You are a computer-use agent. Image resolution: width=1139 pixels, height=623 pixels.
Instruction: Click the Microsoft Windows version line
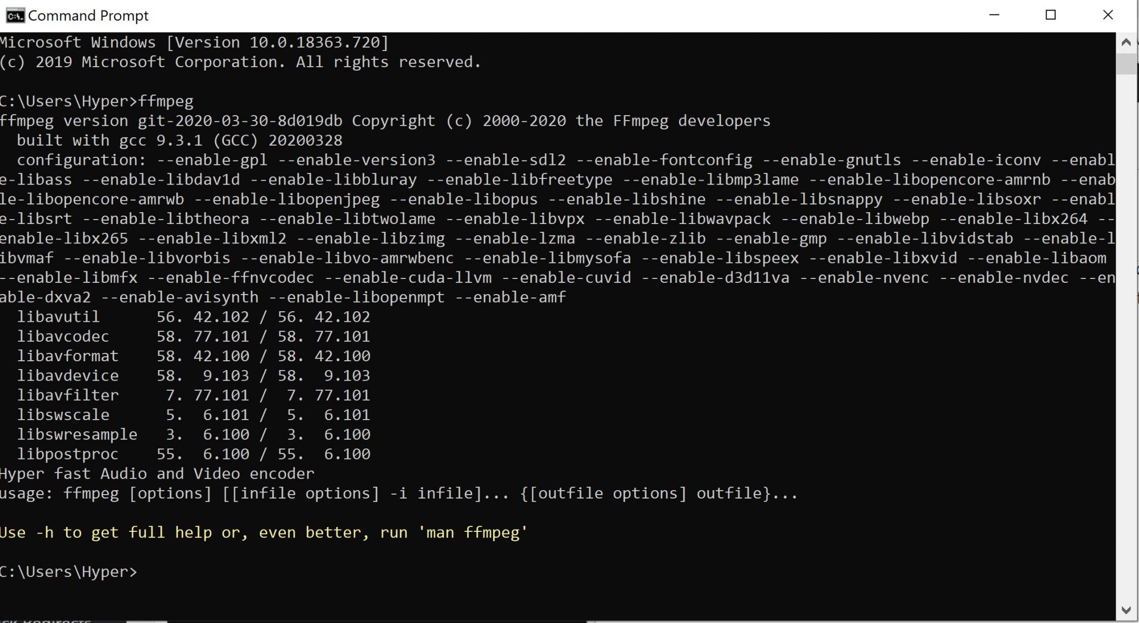click(x=194, y=42)
